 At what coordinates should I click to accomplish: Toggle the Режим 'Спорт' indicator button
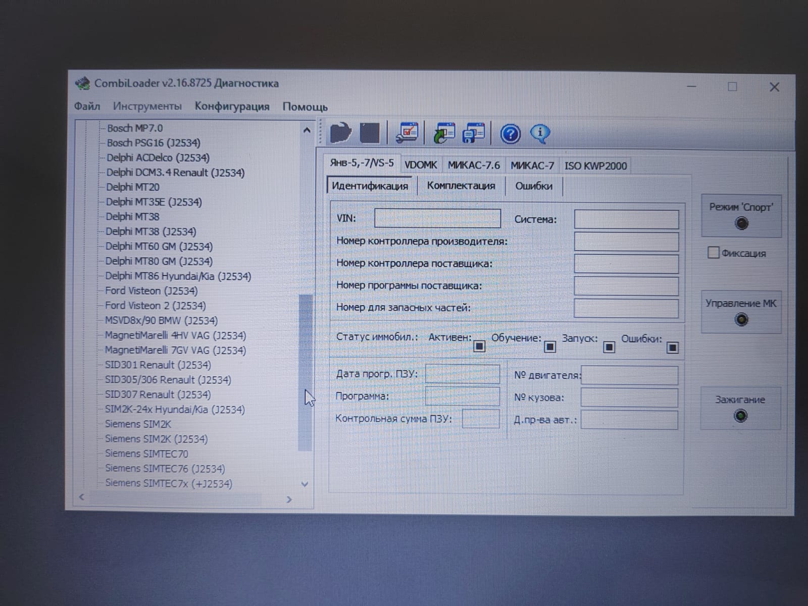741,216
